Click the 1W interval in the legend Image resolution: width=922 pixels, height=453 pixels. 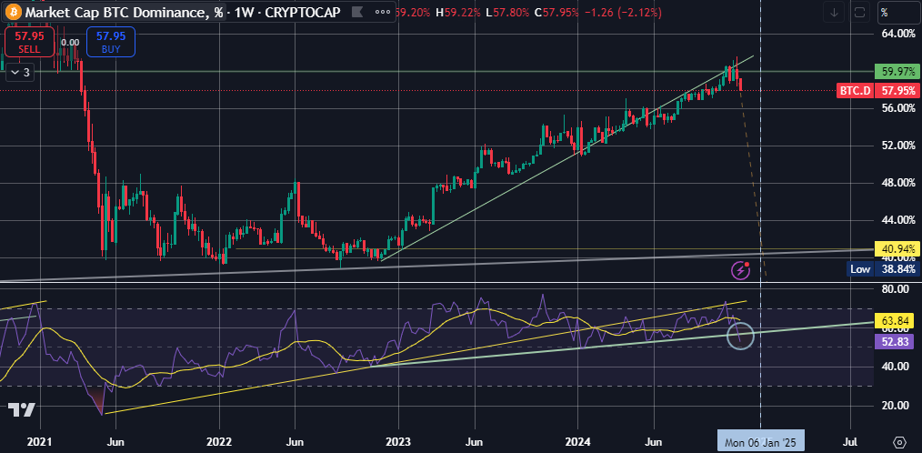click(244, 11)
